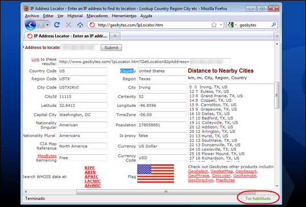306x207 pixels.
Task: Click the IP address to locate field
Action: pyautogui.click(x=80, y=48)
